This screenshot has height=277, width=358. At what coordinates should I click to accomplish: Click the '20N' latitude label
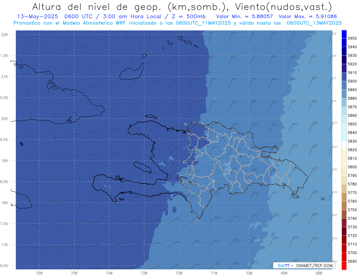coord(4,119)
